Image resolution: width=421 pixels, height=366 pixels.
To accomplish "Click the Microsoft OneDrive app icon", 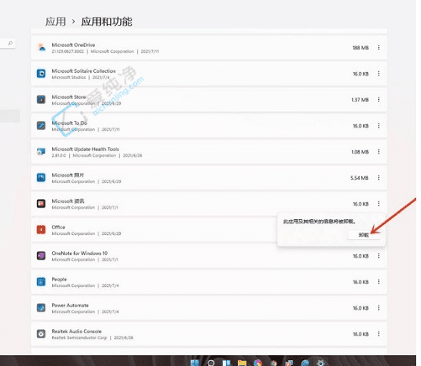I will tap(41, 47).
